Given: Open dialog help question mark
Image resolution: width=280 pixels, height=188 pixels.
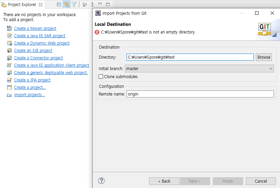Looking at the screenshot, I should click(101, 181).
